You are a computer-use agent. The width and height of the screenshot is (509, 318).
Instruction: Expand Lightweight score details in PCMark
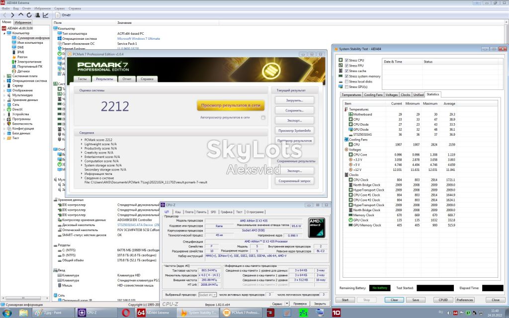pyautogui.click(x=82, y=144)
